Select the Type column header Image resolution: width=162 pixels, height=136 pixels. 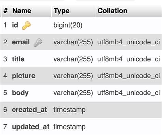[x=62, y=11]
